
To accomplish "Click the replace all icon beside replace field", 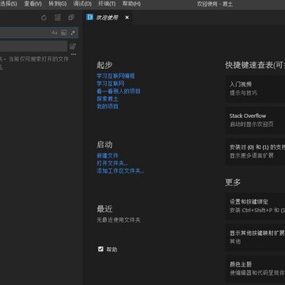I will coord(73,47).
